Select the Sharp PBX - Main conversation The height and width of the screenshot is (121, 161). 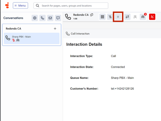pos(32,38)
